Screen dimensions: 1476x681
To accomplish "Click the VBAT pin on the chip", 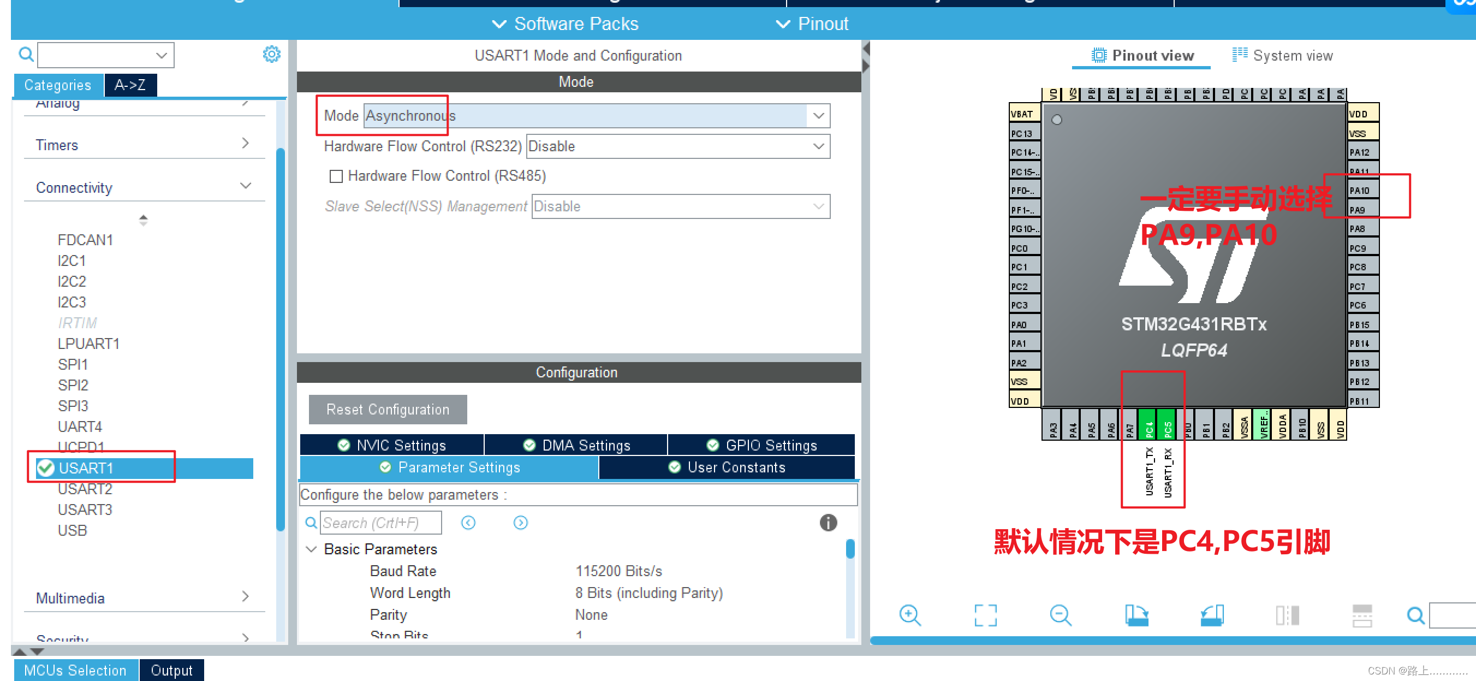I will 1024,114.
